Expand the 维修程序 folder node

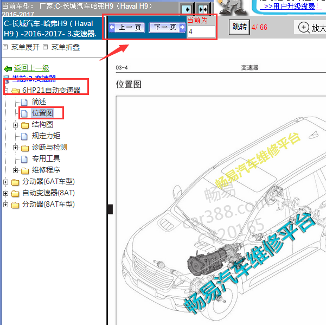[15, 170]
